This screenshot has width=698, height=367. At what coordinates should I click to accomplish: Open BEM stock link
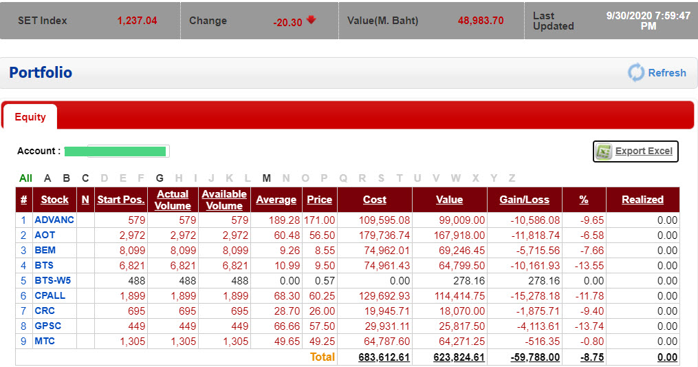[45, 250]
